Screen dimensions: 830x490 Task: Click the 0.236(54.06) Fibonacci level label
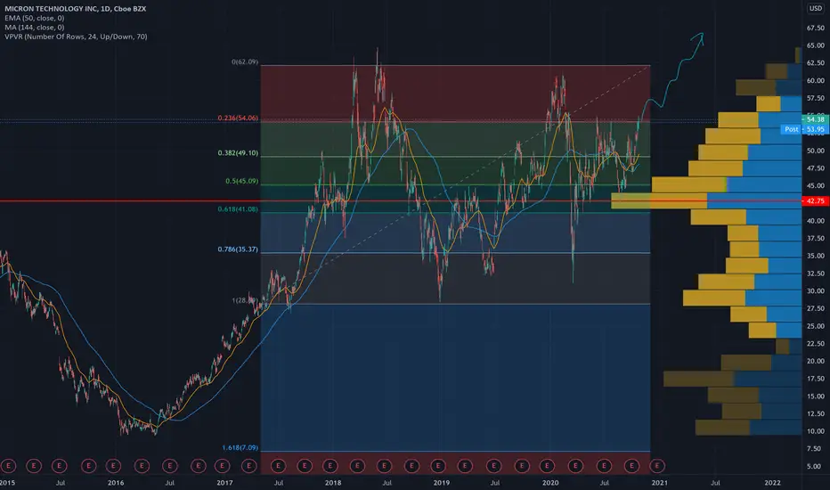(x=238, y=118)
